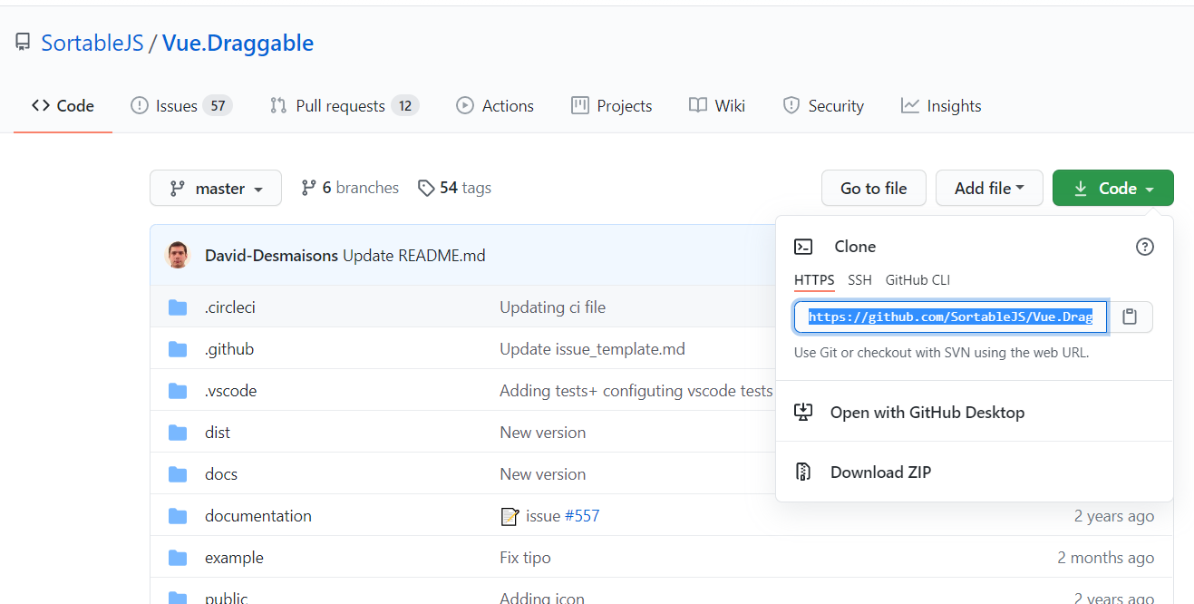
Task: Click the HTTPS clone URL field
Action: pyautogui.click(x=950, y=317)
